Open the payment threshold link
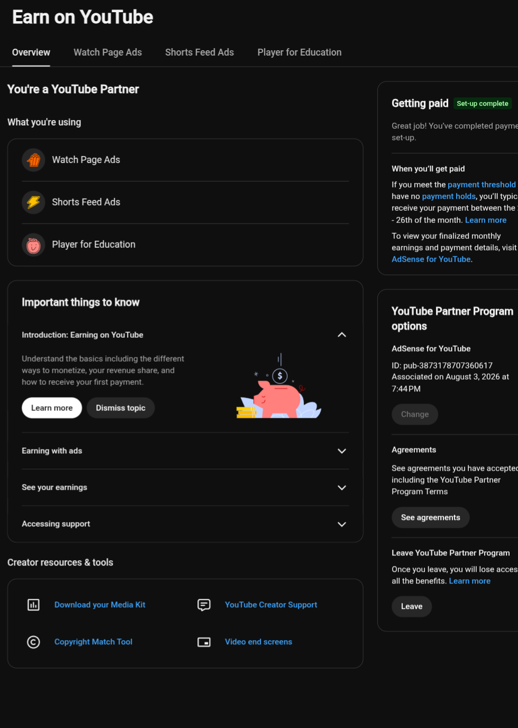The width and height of the screenshot is (518, 728). tap(481, 185)
